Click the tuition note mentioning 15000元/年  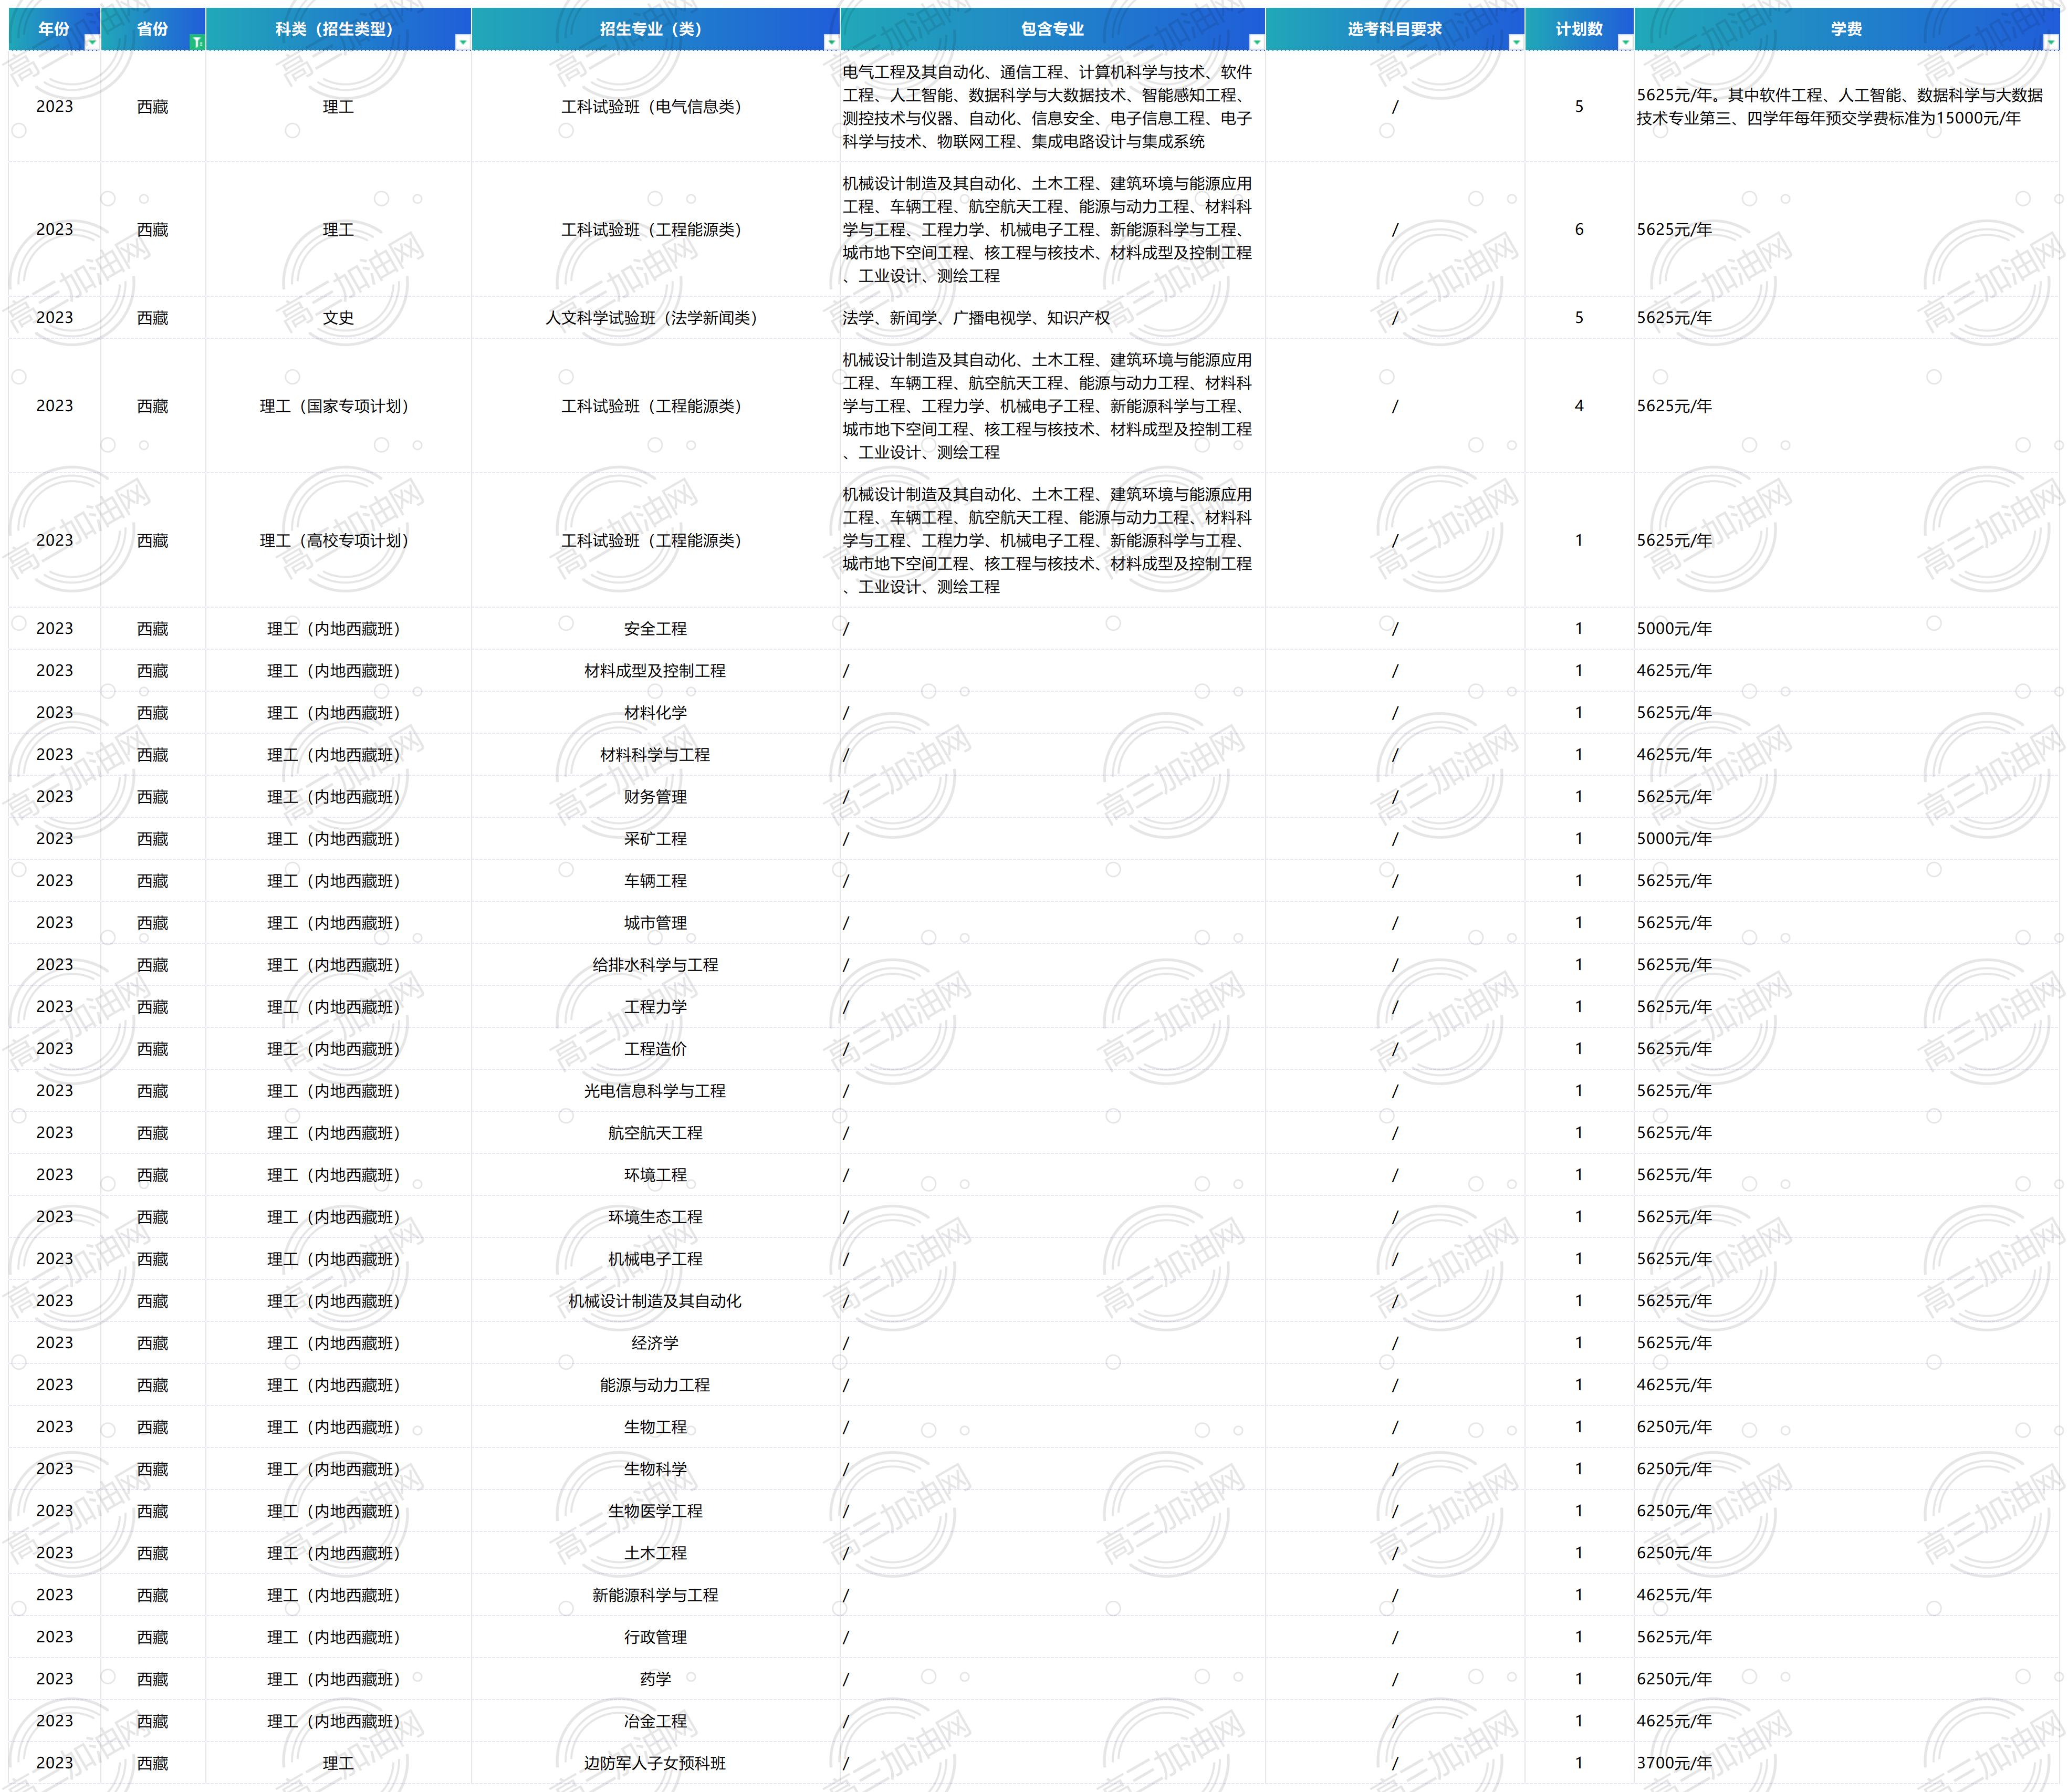(1846, 107)
